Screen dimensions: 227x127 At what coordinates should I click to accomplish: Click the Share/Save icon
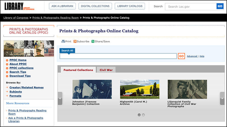[x=93, y=41]
